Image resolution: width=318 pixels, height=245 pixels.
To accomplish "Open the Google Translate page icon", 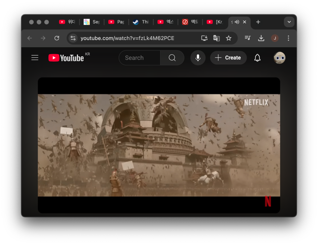I will point(216,38).
